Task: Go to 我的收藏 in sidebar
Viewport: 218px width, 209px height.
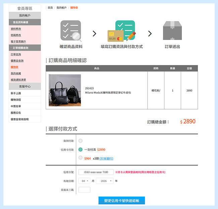Action: 16,73
